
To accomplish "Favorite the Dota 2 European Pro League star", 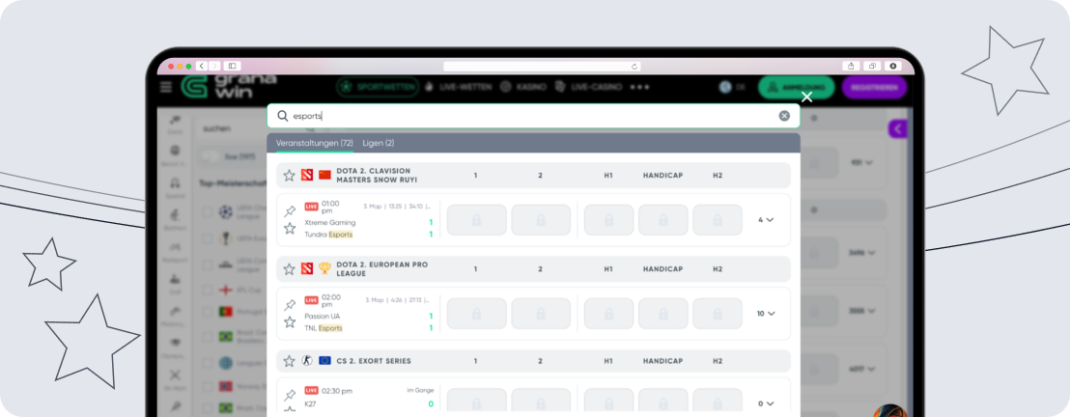I will [x=290, y=269].
